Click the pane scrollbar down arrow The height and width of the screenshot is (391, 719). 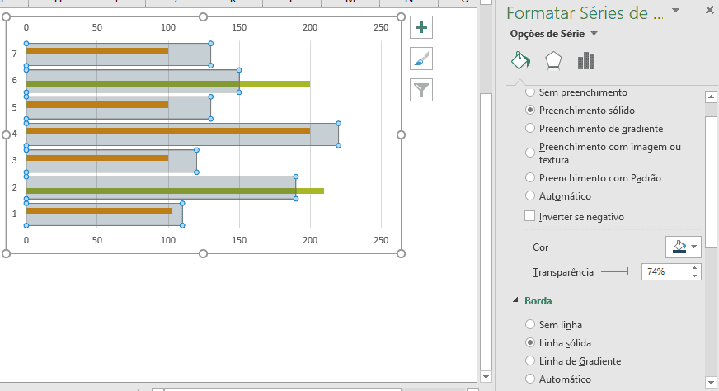(711, 382)
